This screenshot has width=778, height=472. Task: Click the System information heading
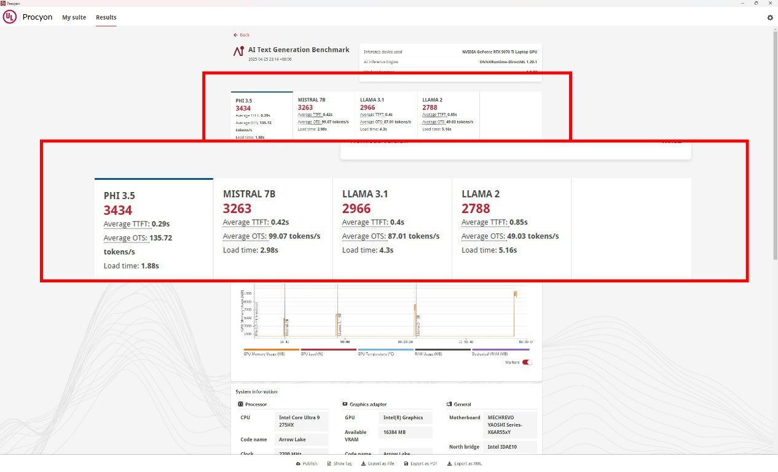tap(256, 392)
